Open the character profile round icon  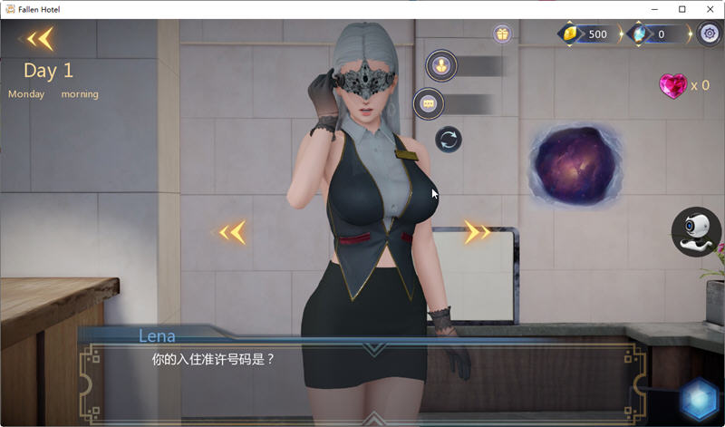[441, 65]
